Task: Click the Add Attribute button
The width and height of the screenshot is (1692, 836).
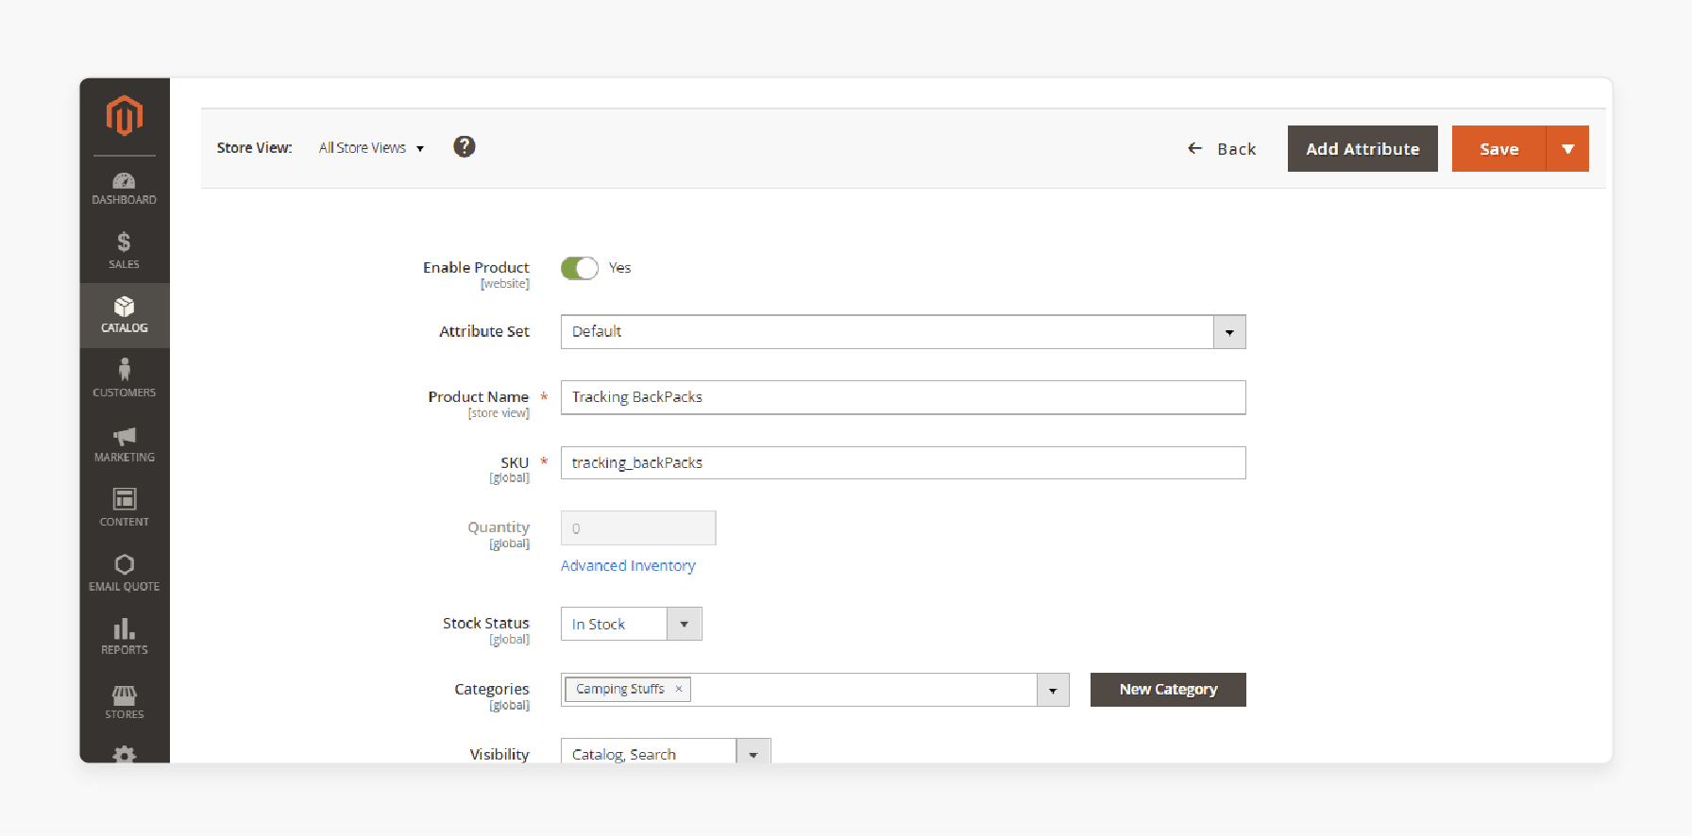Action: click(x=1362, y=149)
